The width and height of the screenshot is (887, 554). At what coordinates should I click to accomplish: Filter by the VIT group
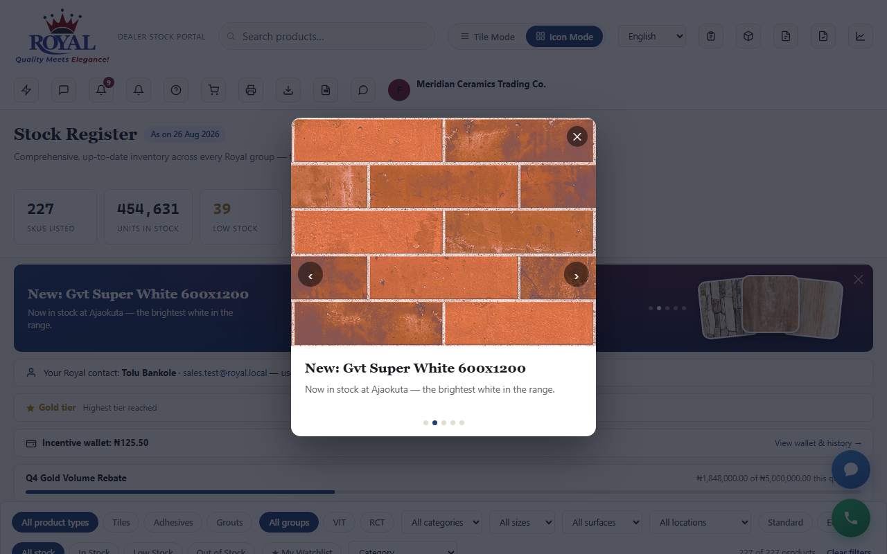339,522
